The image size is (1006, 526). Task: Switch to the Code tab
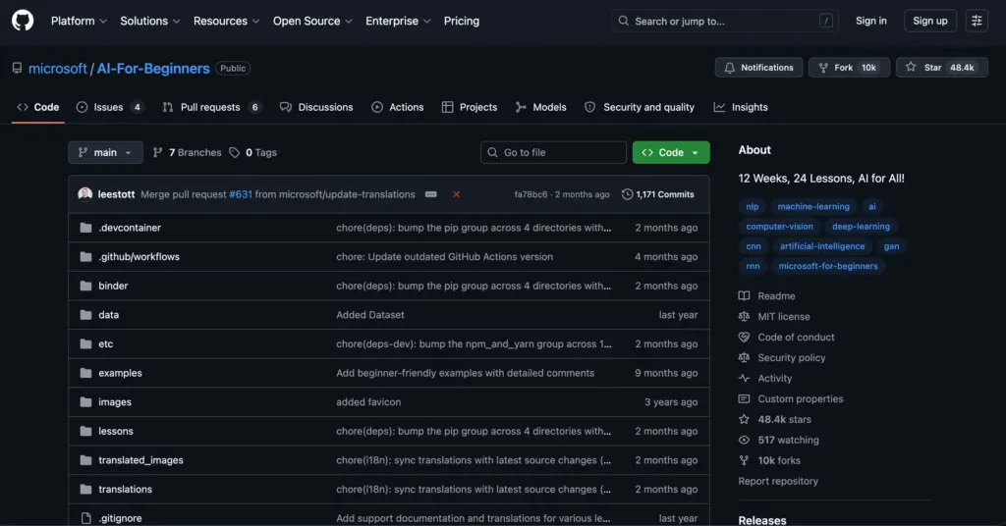(x=38, y=107)
